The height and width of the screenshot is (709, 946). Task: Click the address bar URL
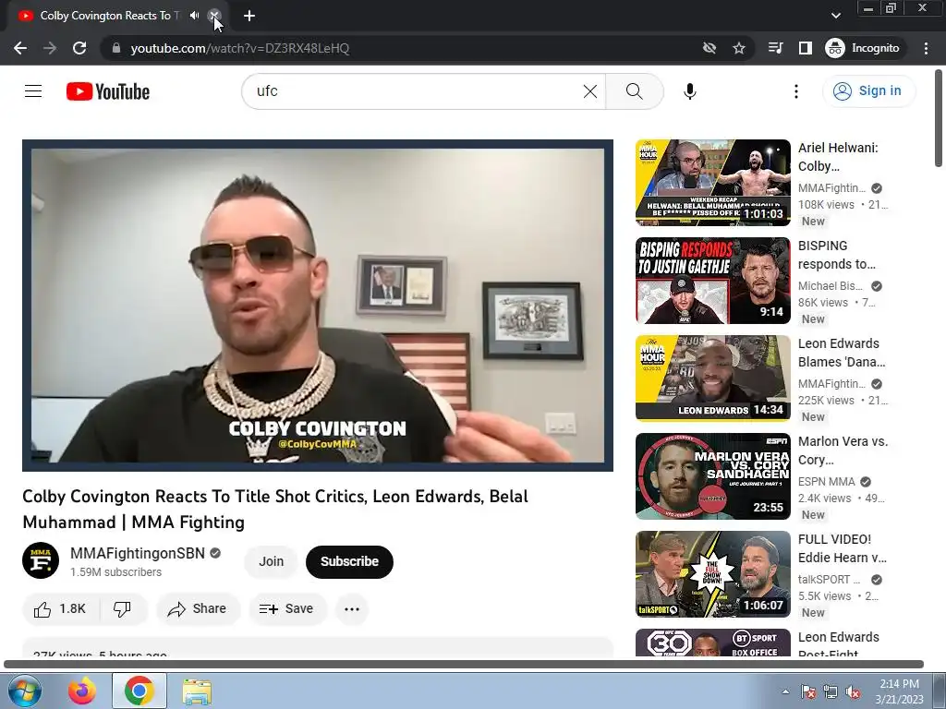click(x=239, y=48)
